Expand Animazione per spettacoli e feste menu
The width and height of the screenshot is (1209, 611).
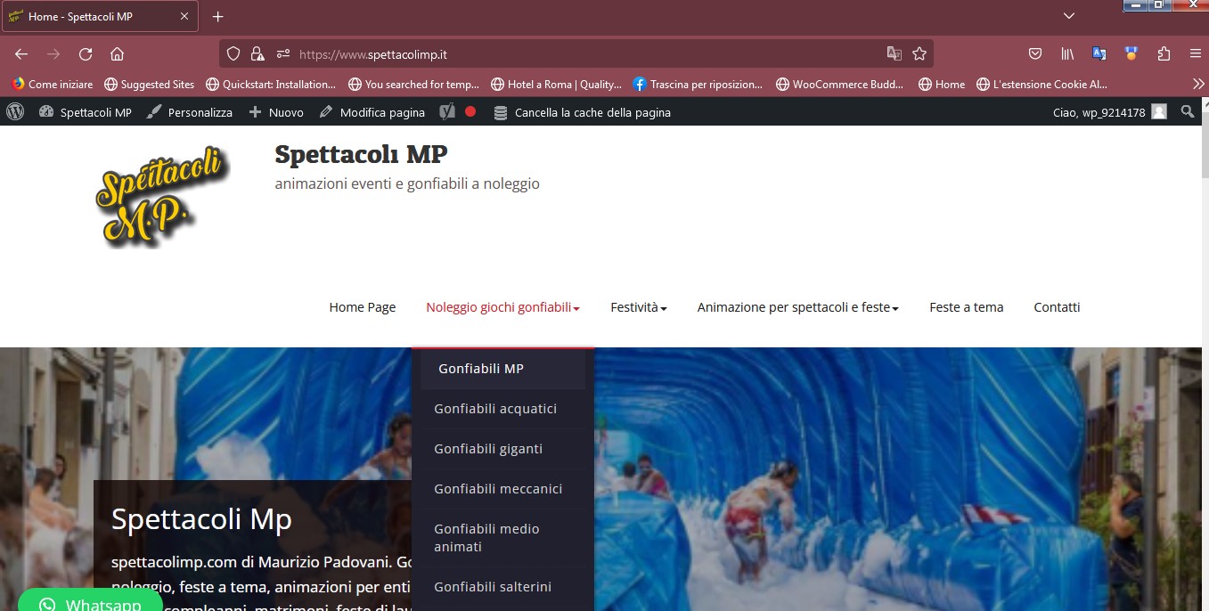tap(797, 307)
